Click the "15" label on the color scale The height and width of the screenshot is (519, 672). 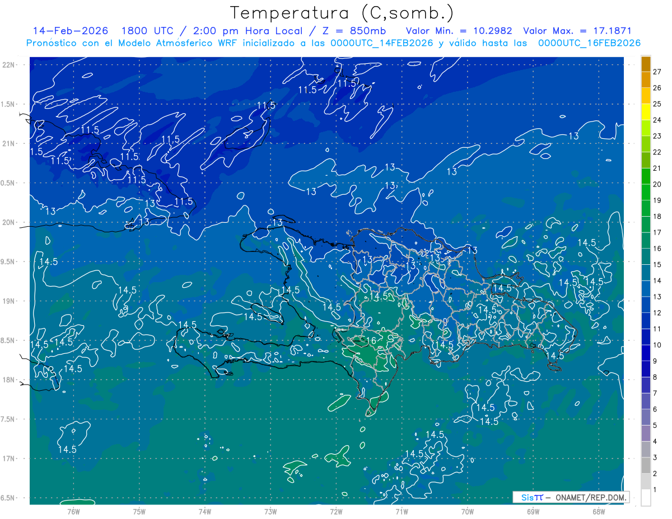657,264
